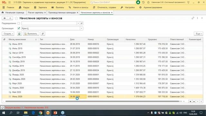Jump to list start with bottom-right arrow
This screenshot has width=206, height=116.
pyautogui.click(x=190, y=101)
